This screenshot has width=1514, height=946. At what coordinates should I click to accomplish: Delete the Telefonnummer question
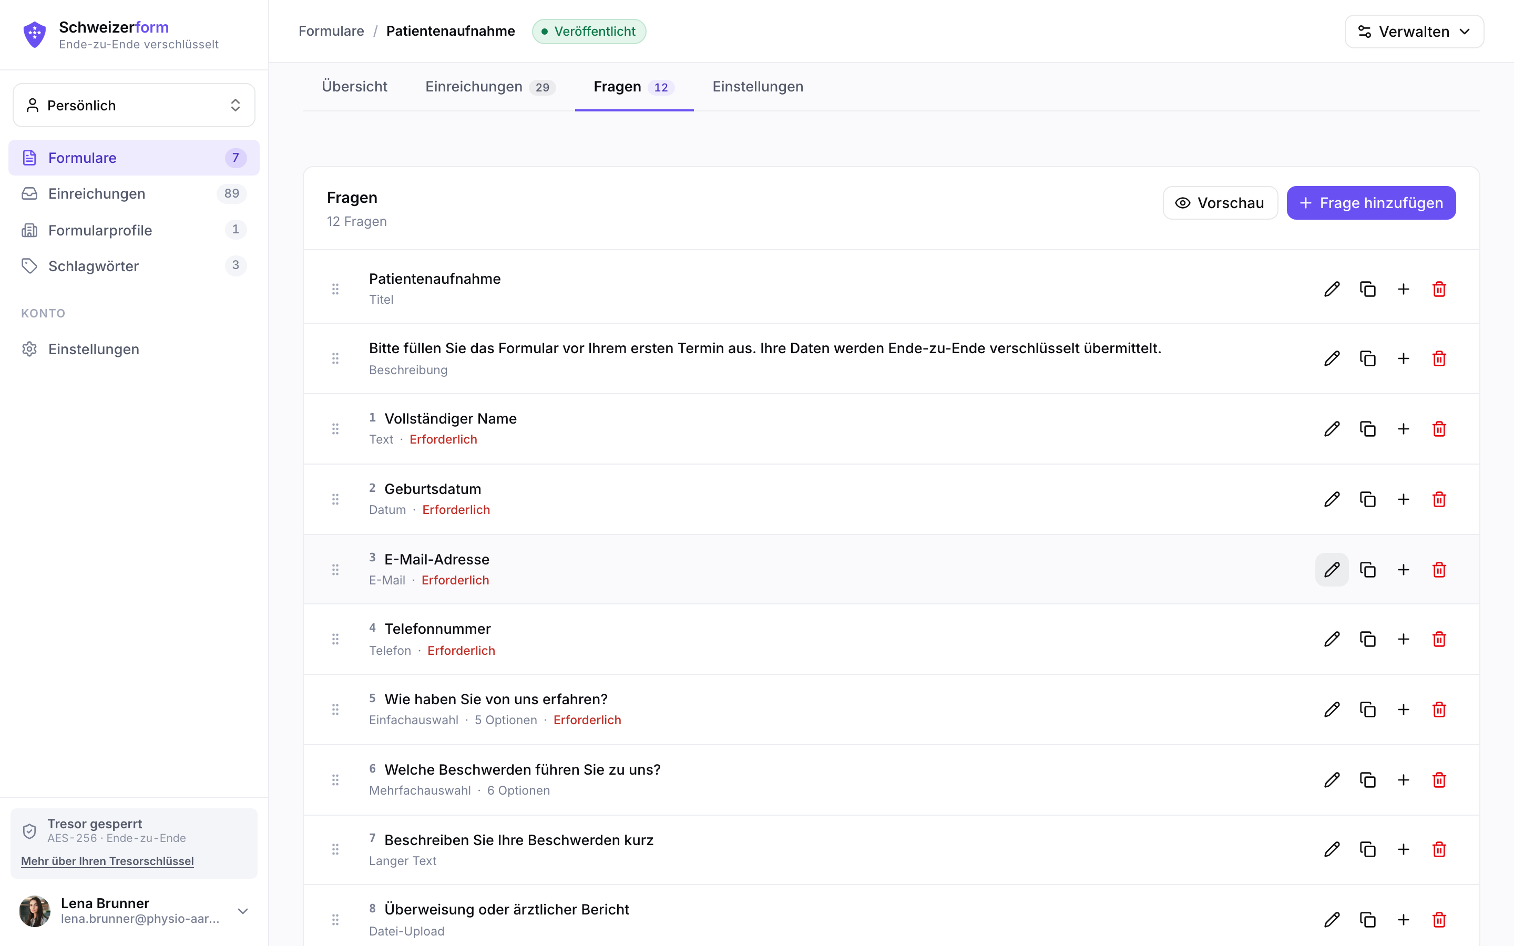point(1439,639)
